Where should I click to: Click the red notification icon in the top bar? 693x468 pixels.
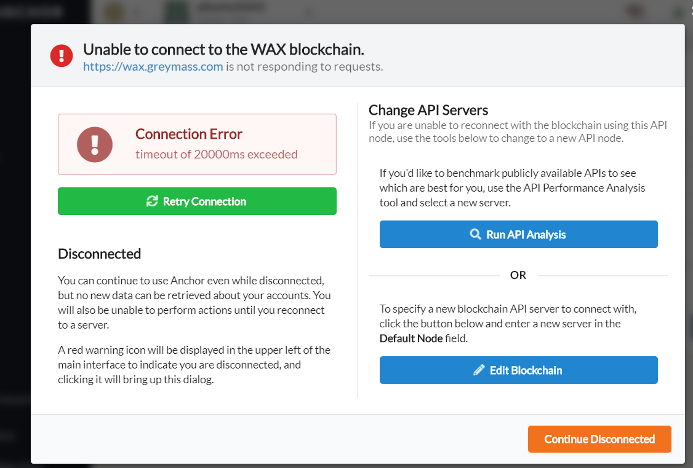click(x=635, y=12)
